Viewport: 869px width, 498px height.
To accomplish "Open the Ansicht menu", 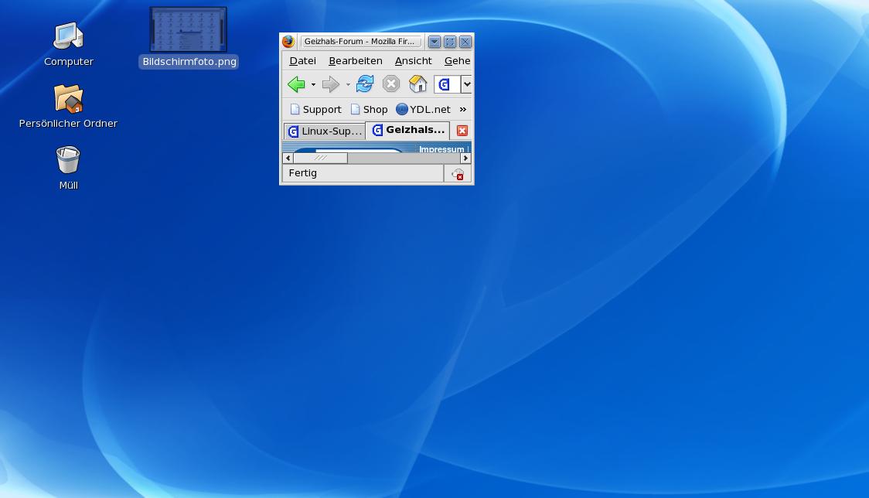I will [x=414, y=61].
